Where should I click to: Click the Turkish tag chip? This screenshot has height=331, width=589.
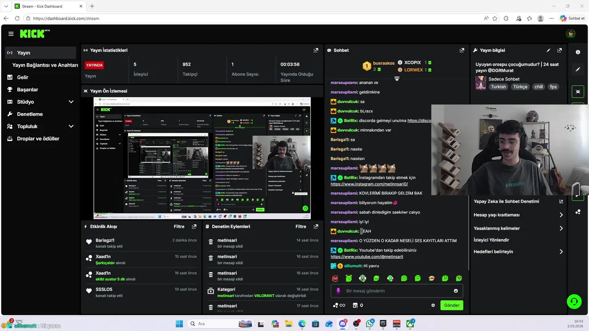click(x=498, y=87)
